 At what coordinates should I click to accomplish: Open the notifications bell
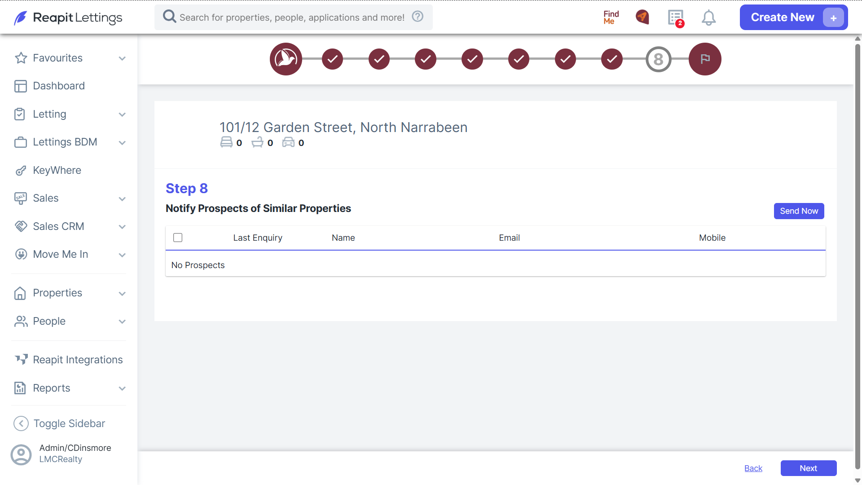708,18
